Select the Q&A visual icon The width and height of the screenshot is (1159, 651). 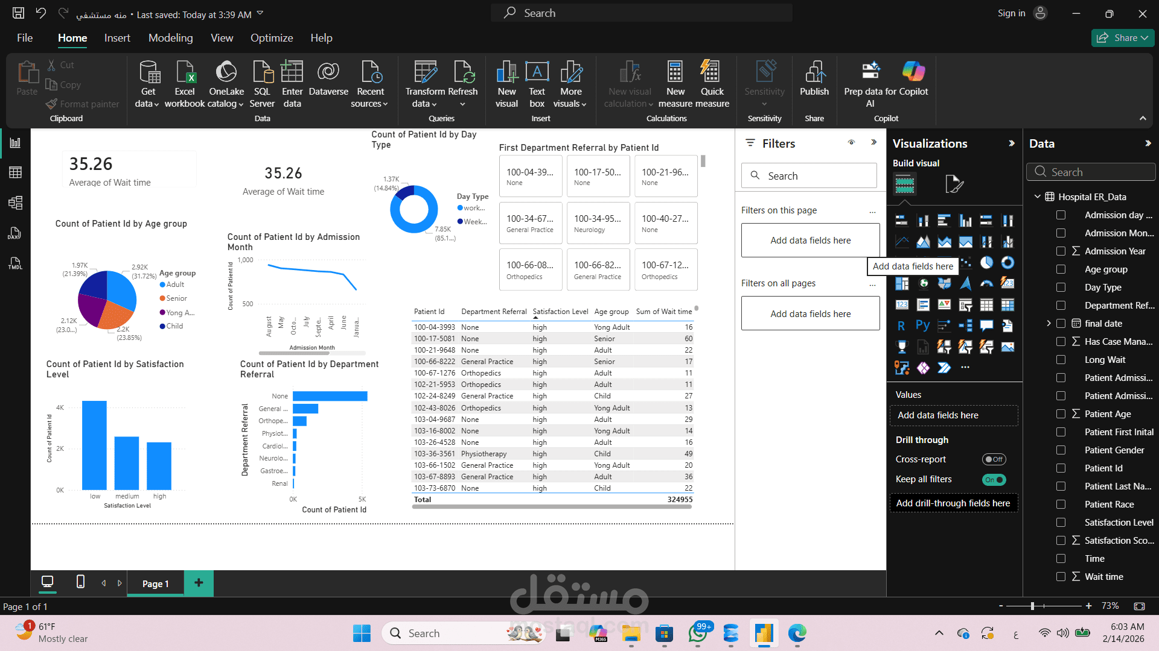986,325
